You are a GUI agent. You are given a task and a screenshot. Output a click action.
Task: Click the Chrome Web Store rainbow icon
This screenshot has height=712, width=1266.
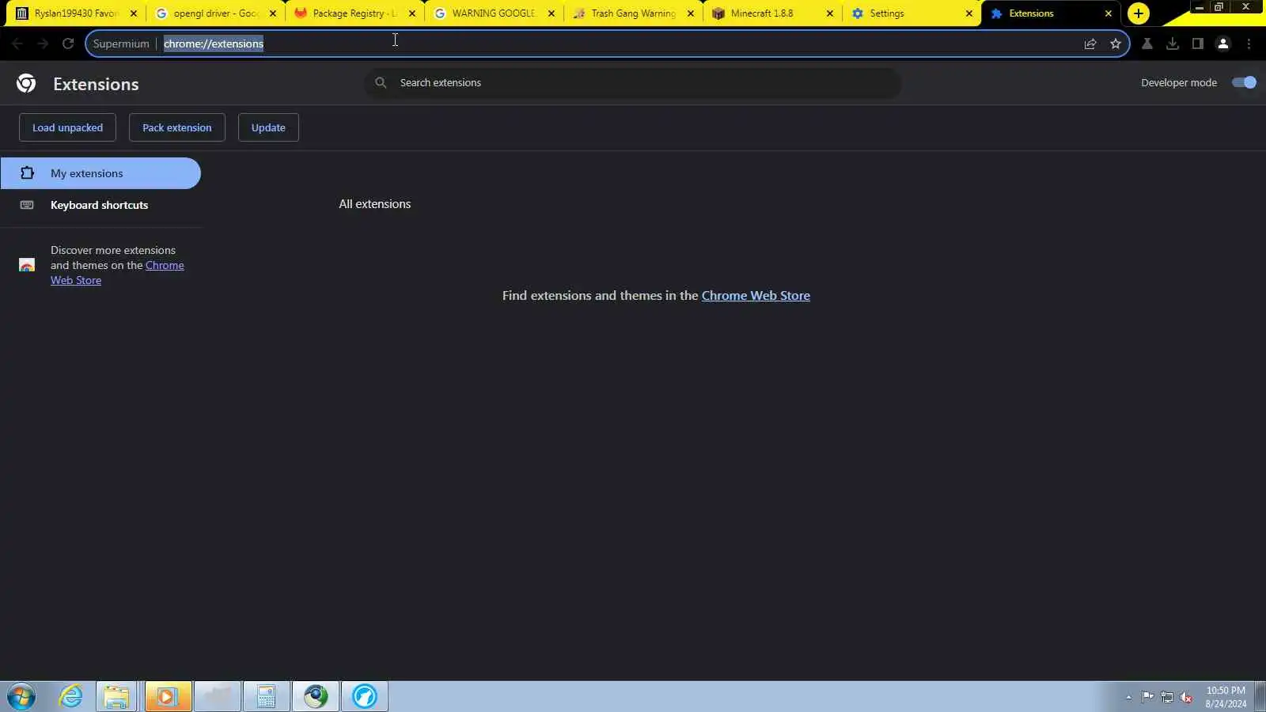[27, 265]
